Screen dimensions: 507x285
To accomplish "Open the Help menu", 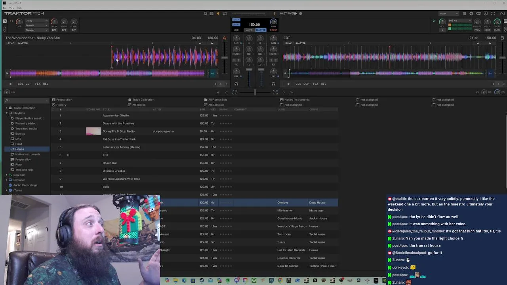I will 19,8.
